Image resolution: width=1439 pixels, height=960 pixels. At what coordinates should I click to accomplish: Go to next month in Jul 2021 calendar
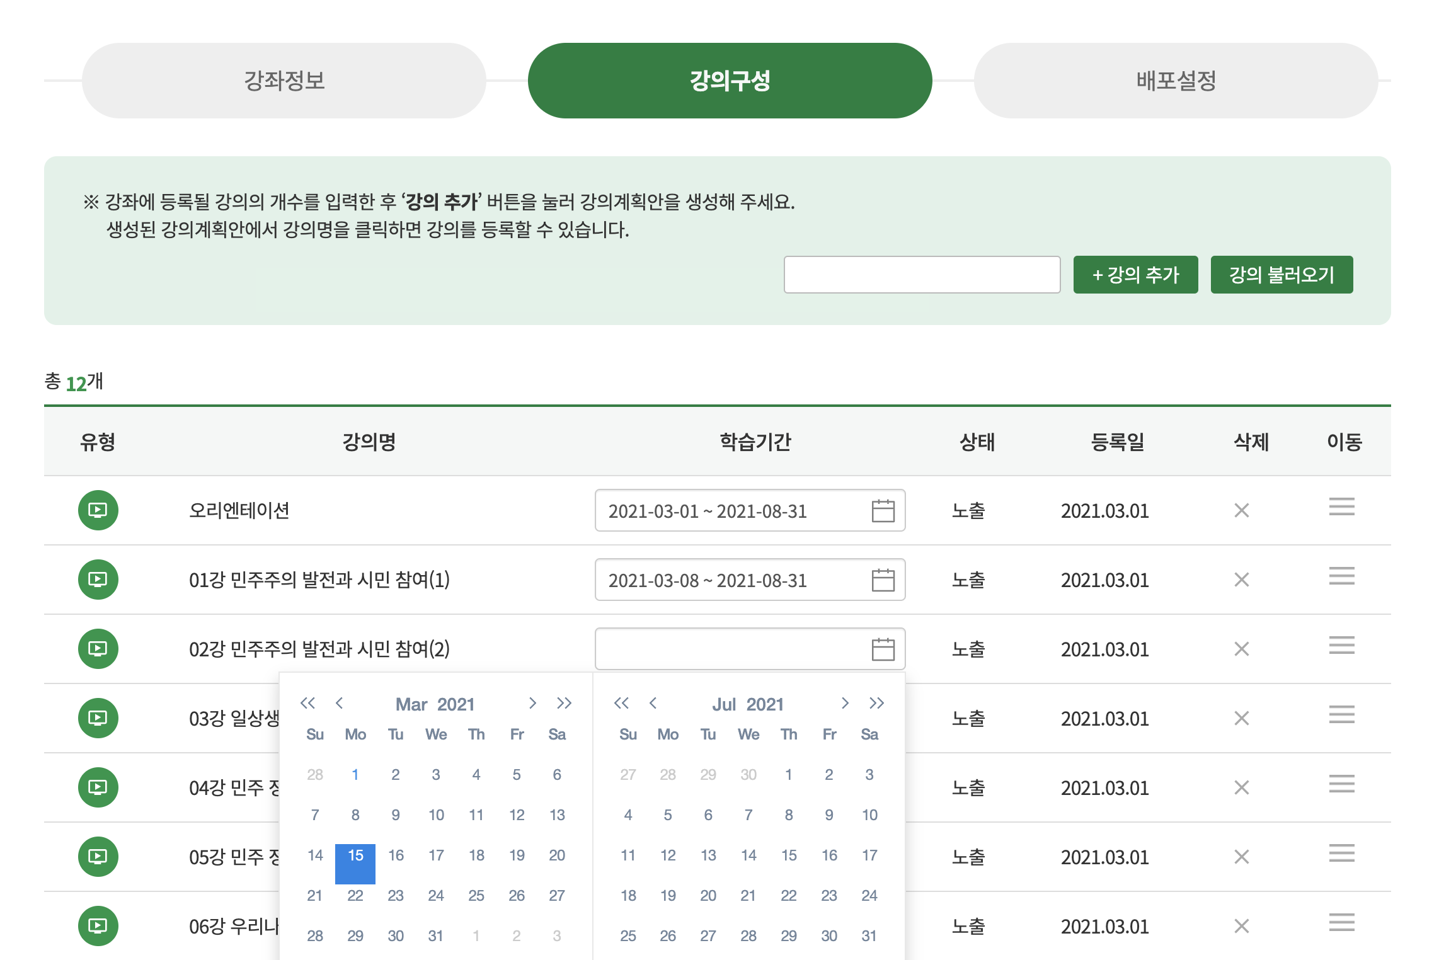click(x=845, y=703)
